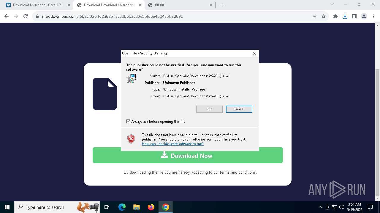
Task: Launch Microsoft Edge from taskbar
Action: pyautogui.click(x=122, y=207)
